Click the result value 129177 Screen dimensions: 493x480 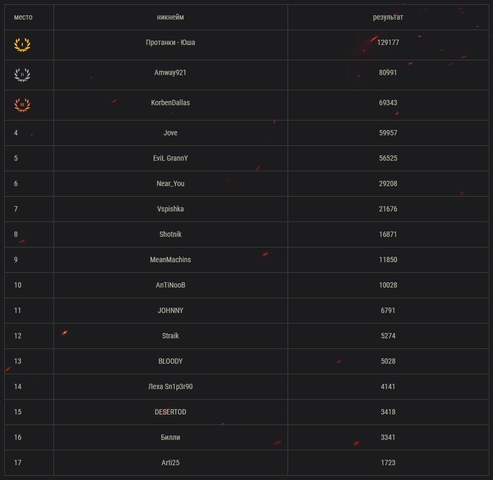(x=388, y=42)
